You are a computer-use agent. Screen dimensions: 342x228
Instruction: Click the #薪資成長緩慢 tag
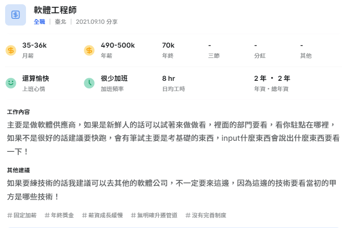102,215
